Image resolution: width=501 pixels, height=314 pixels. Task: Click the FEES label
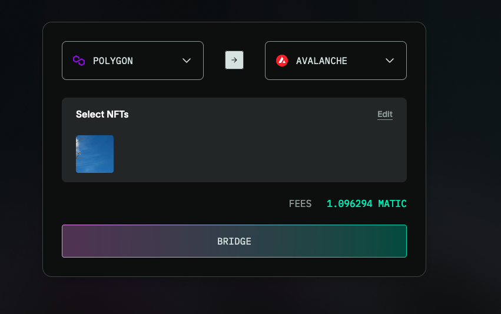point(300,203)
